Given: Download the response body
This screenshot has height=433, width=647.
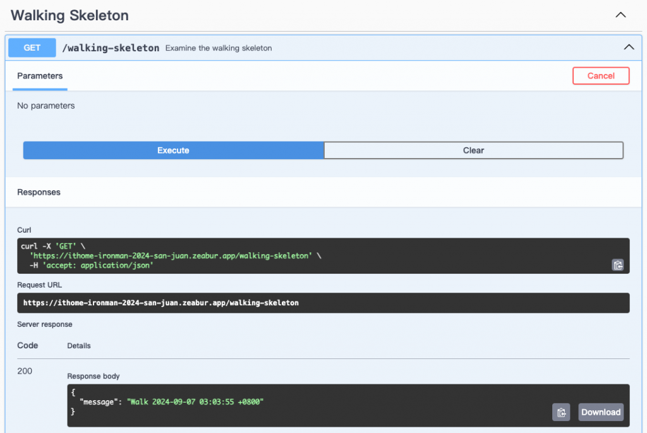Looking at the screenshot, I should click(600, 412).
